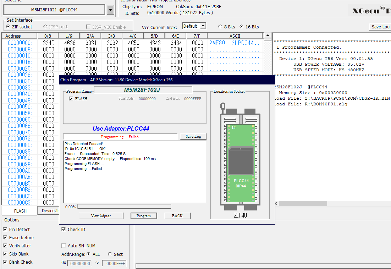The width and height of the screenshot is (391, 269).
Task: Toggle the Pin Detect option
Action: [5, 230]
